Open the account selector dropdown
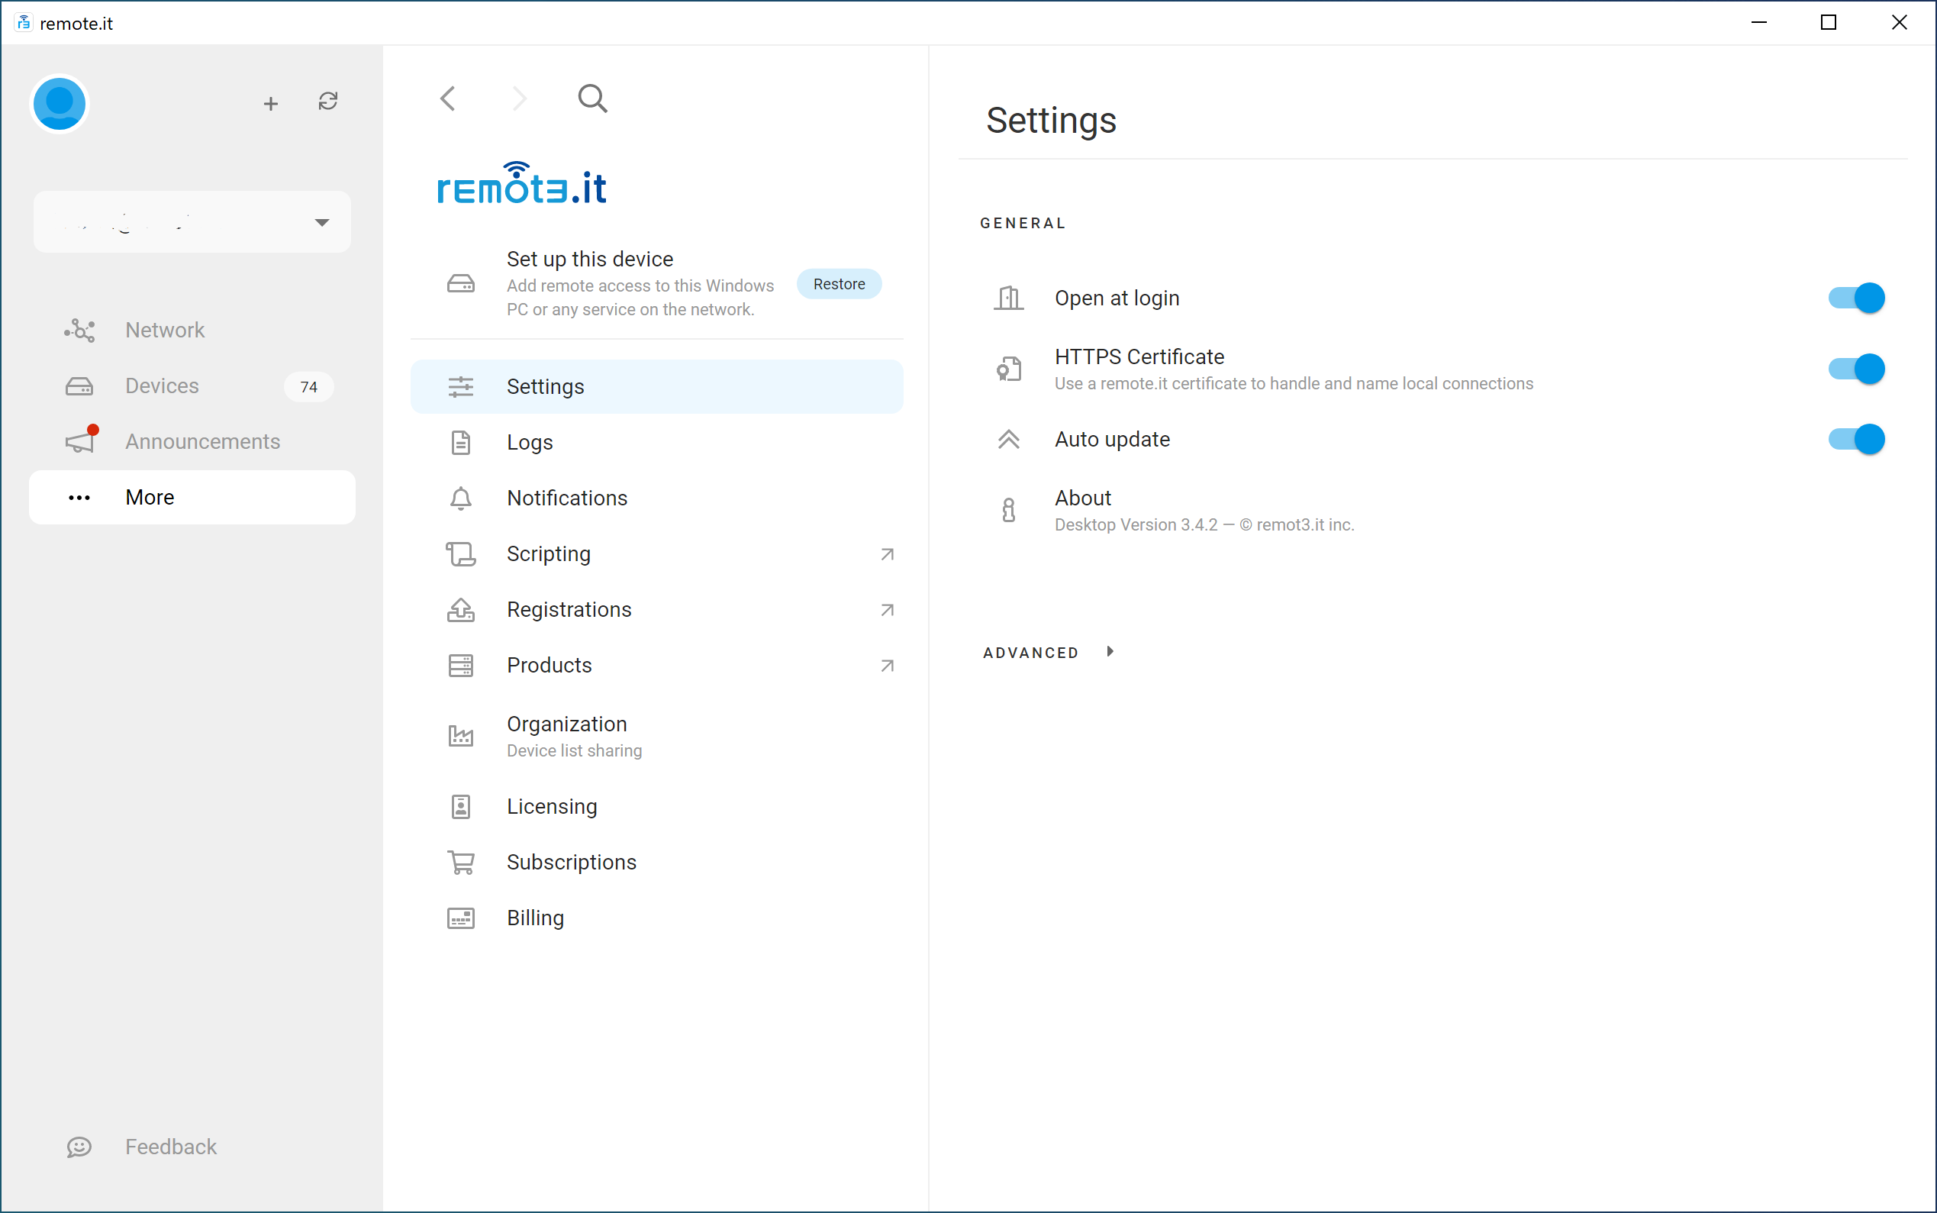Viewport: 1937px width, 1213px height. click(192, 222)
